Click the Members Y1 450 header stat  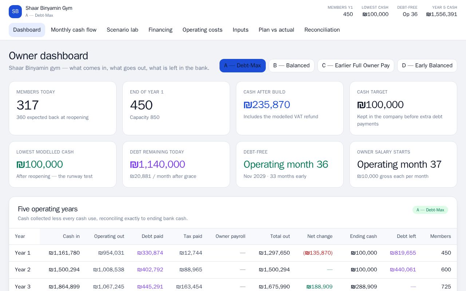point(340,11)
